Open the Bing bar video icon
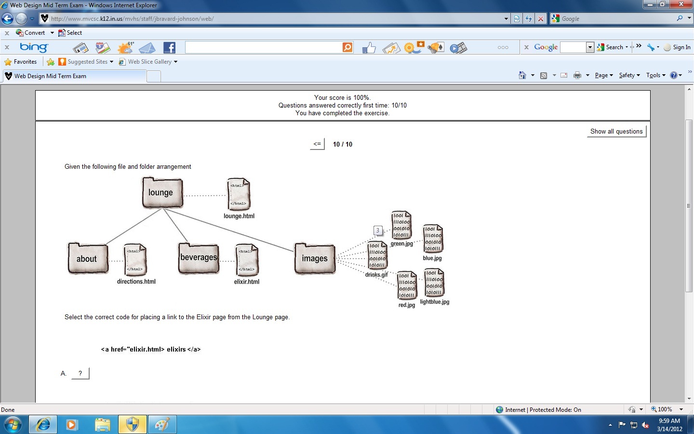Viewport: 694px width, 434px height. click(458, 48)
